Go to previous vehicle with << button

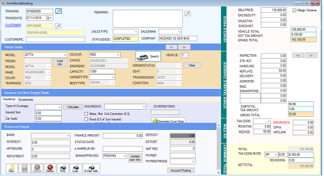[171, 47]
